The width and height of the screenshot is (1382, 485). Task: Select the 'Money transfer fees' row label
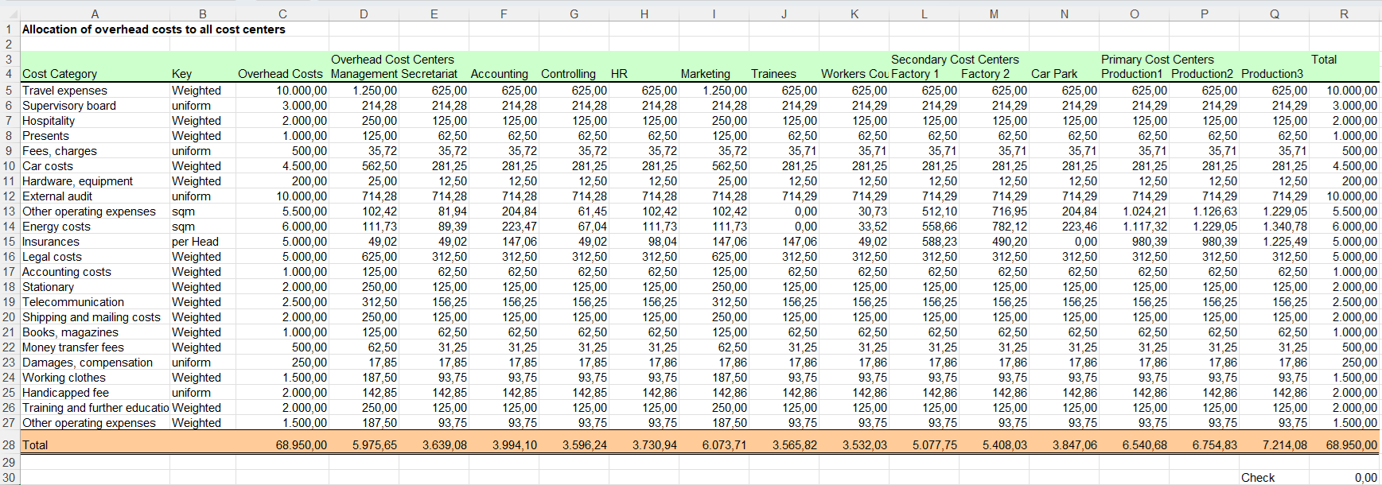click(73, 347)
